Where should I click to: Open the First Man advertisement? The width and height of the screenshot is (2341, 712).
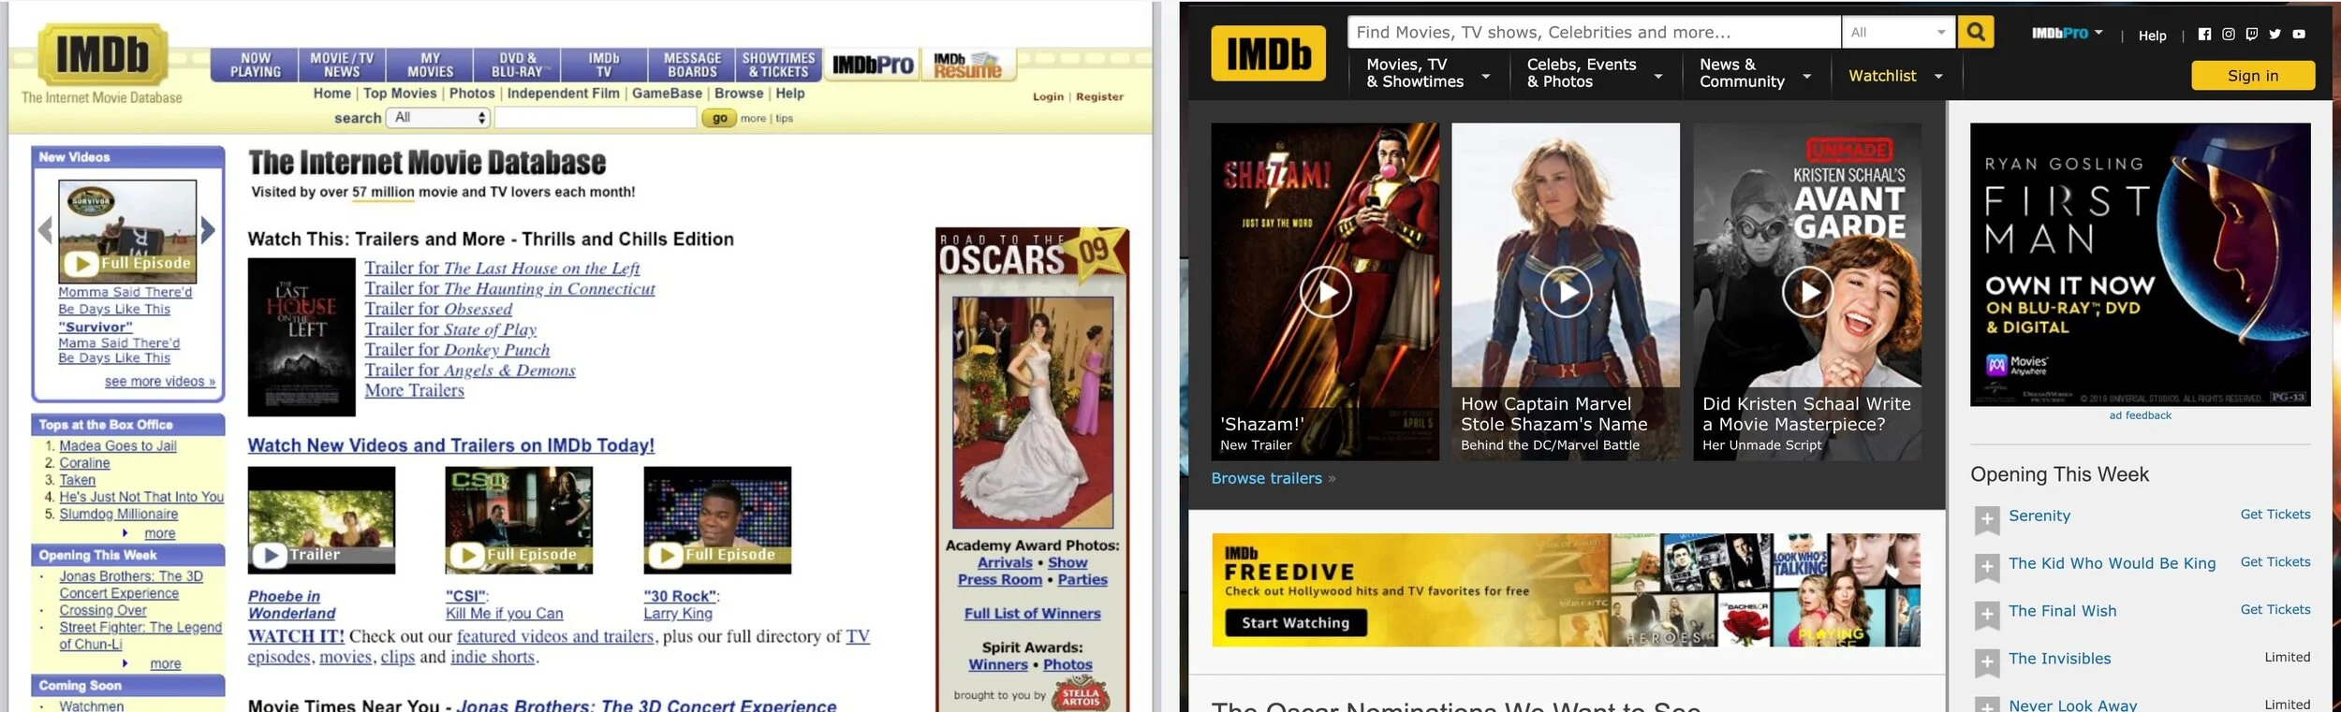click(x=2140, y=265)
